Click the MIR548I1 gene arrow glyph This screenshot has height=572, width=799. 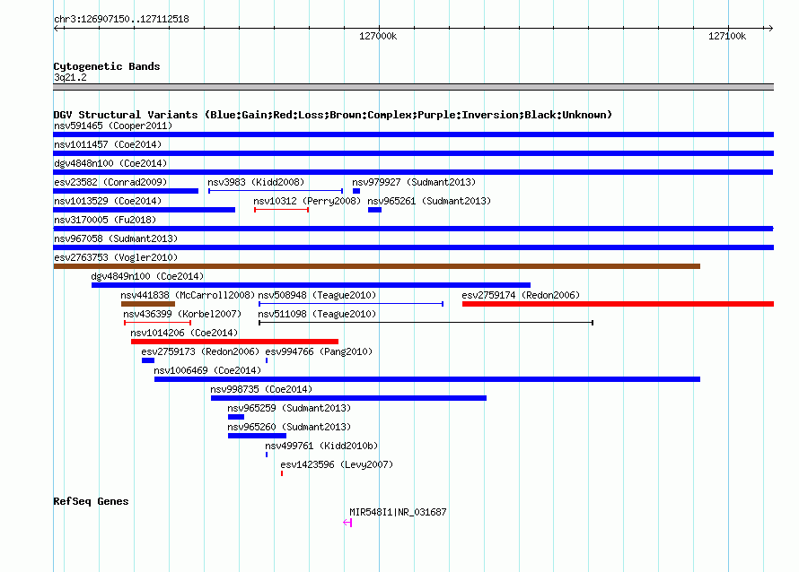point(347,523)
